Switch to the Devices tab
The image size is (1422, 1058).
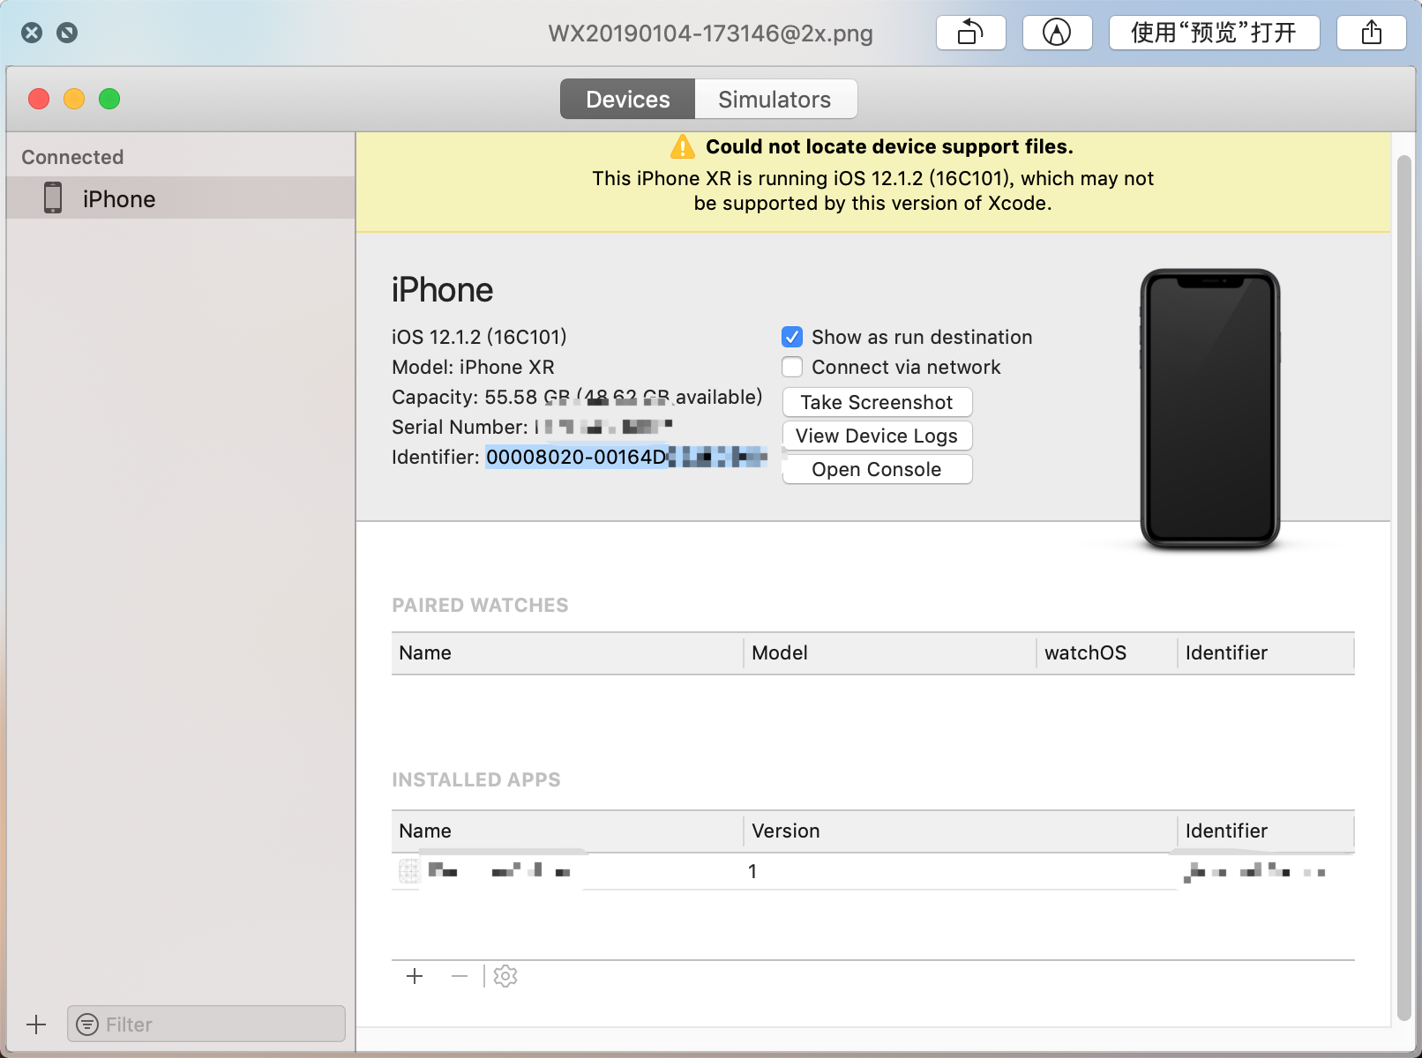coord(628,100)
